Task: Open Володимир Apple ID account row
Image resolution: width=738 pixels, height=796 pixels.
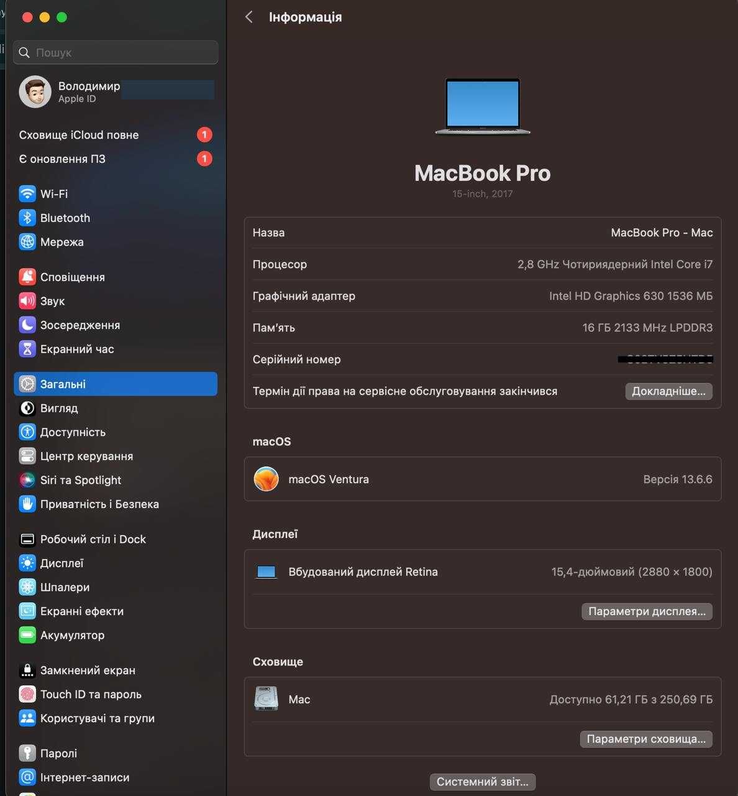Action: point(116,92)
